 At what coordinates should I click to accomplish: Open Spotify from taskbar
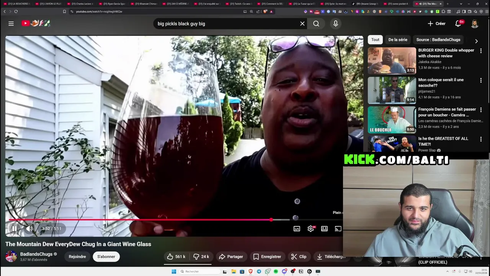click(276, 271)
